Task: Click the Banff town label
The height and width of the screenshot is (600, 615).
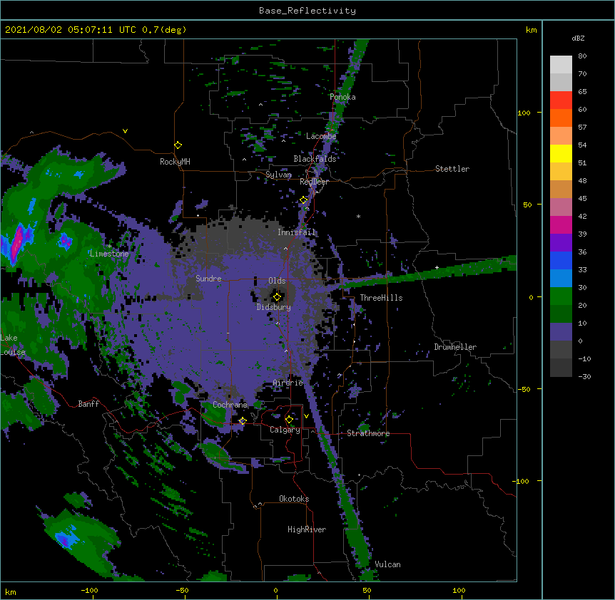Action: click(88, 404)
